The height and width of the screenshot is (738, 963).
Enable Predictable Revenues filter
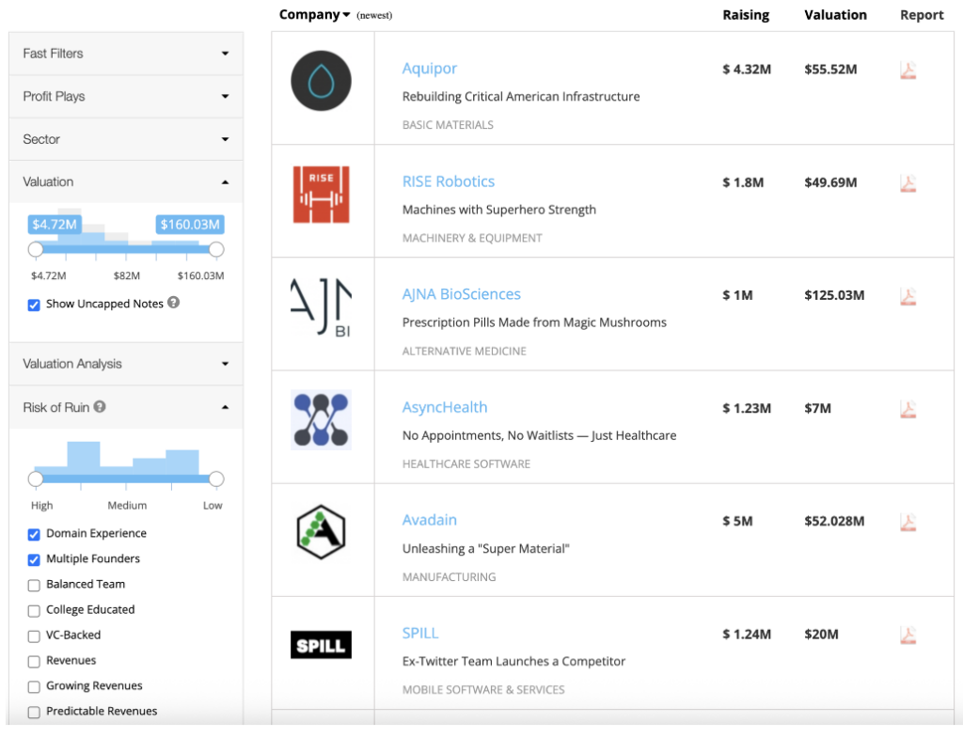[x=34, y=713]
